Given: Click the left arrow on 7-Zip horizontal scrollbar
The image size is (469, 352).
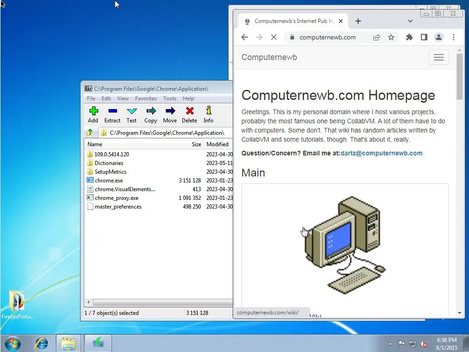Looking at the screenshot, I should click(88, 302).
